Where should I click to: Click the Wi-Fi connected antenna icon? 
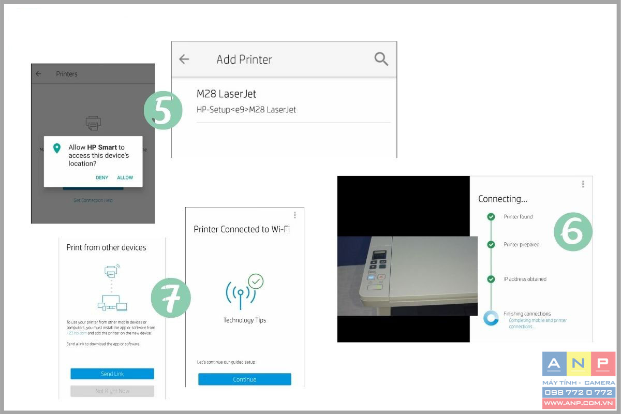(244, 291)
